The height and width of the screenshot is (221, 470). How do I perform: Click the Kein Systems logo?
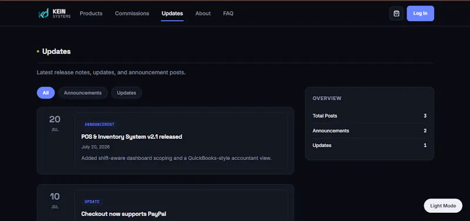(54, 13)
